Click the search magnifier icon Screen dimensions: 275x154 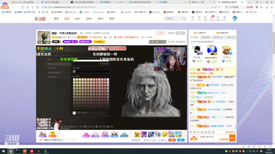click(184, 19)
